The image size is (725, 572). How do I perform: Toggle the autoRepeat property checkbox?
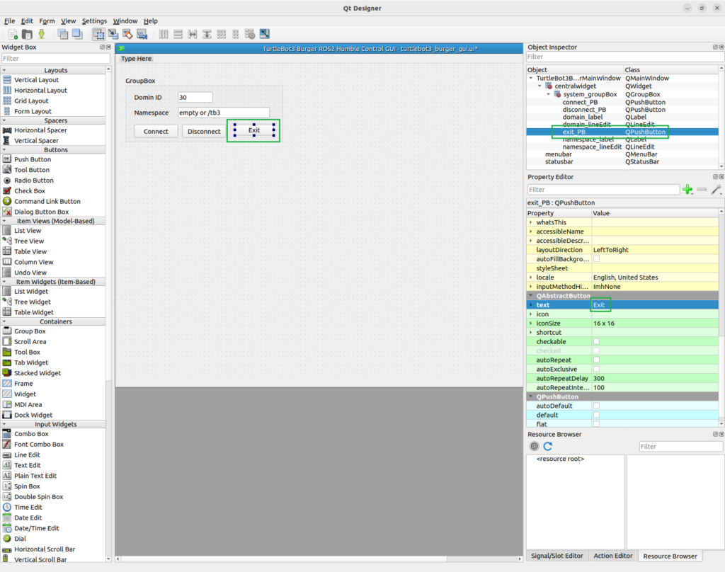pyautogui.click(x=596, y=360)
